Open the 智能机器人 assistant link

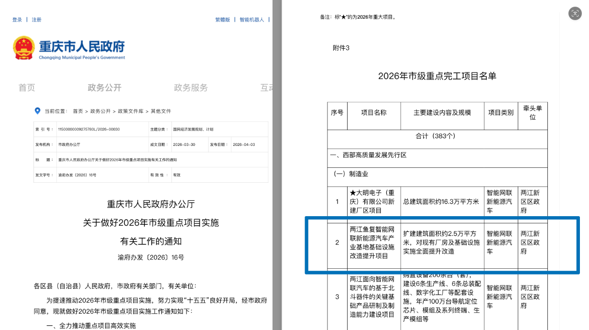click(x=251, y=20)
